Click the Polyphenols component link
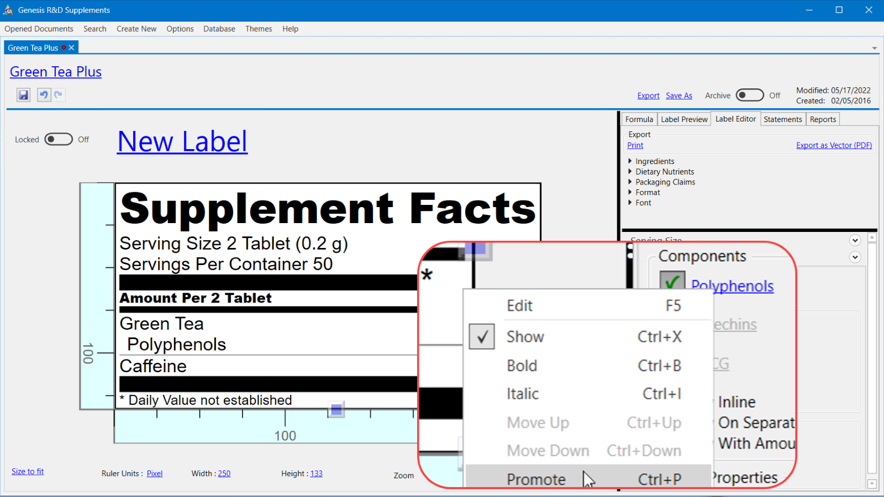 733,285
